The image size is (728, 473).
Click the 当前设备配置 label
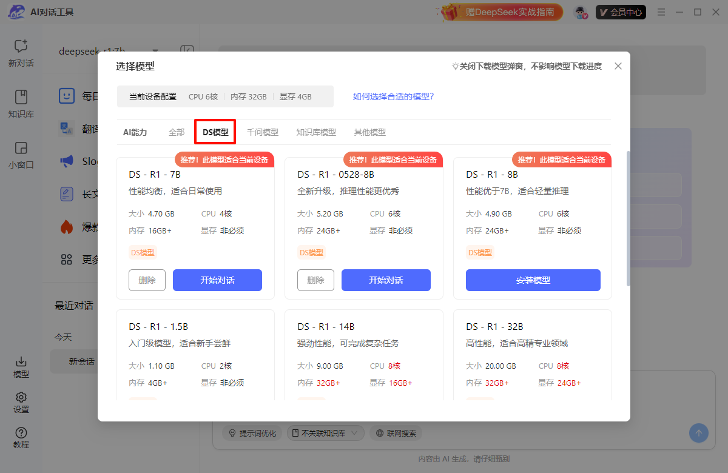tap(153, 96)
